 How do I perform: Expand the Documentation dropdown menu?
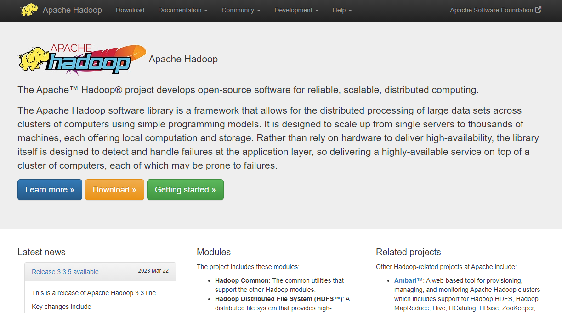click(183, 10)
